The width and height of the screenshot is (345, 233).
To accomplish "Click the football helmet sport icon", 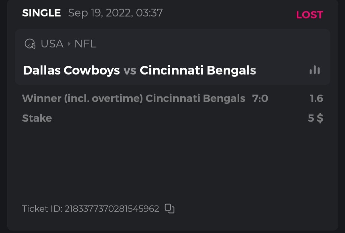I will [30, 44].
